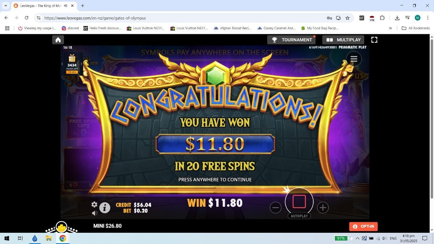The height and width of the screenshot is (244, 434).
Task: Open the Hello Fresh discount bookmark
Action: (102, 28)
